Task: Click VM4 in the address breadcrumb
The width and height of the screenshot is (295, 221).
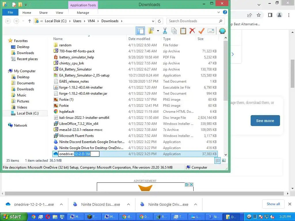Action: pos(91,21)
